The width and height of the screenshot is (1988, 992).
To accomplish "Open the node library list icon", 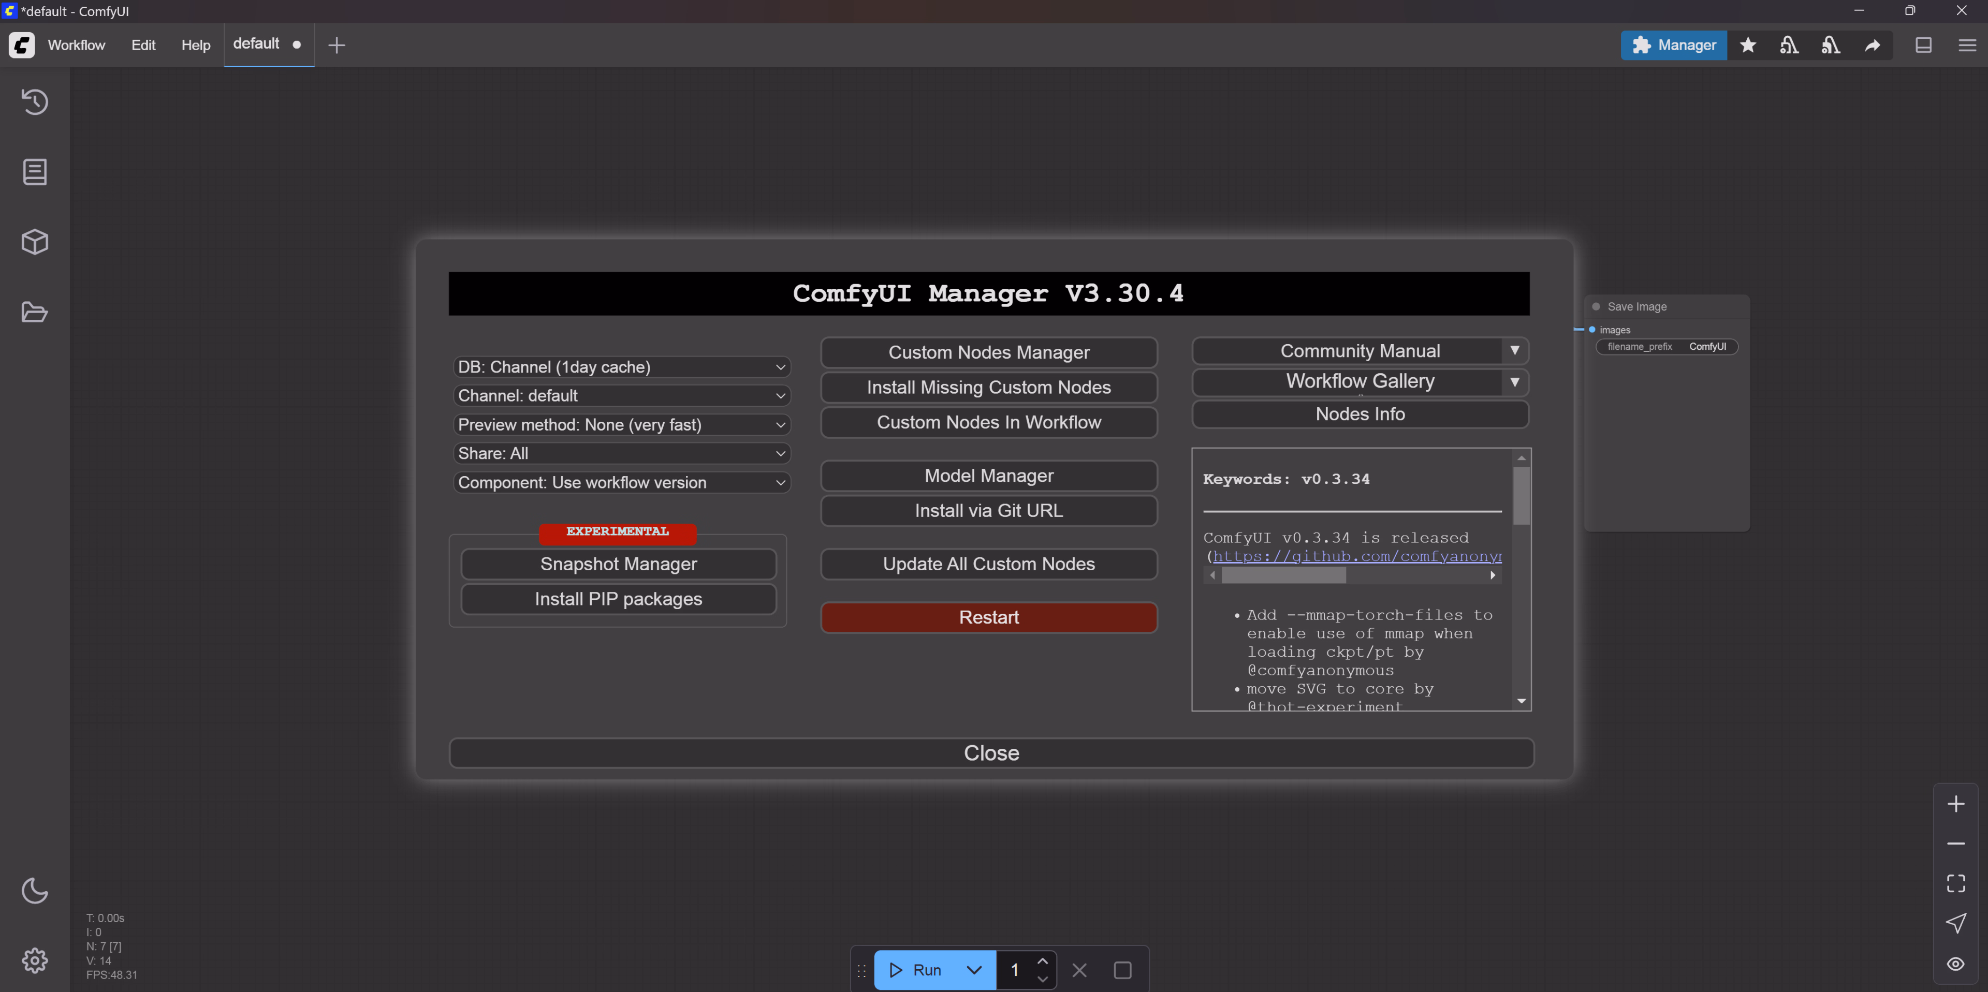I will (x=35, y=171).
